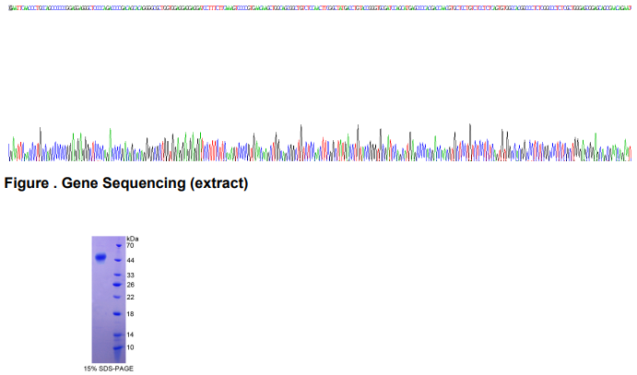
Task: Click the 44 kDa ladder band in the gel
Action: click(117, 261)
